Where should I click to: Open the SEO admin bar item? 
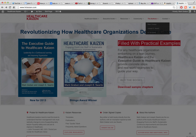(58, 11)
